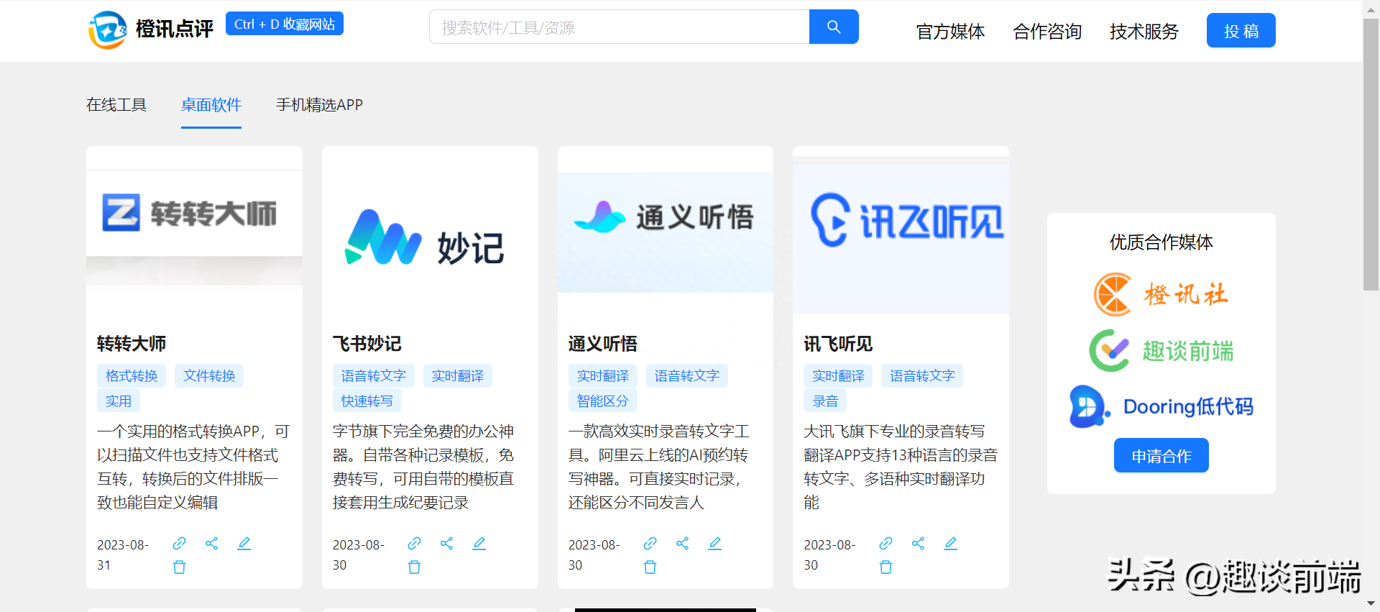Click the 申请合作 button
The height and width of the screenshot is (612, 1380).
tap(1161, 455)
